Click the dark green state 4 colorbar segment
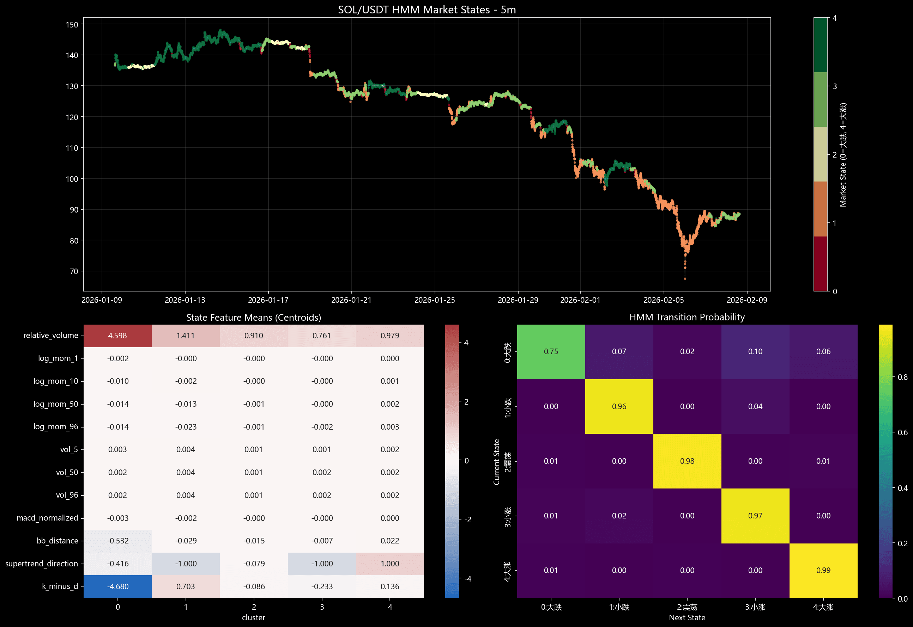The image size is (913, 627). [x=820, y=45]
